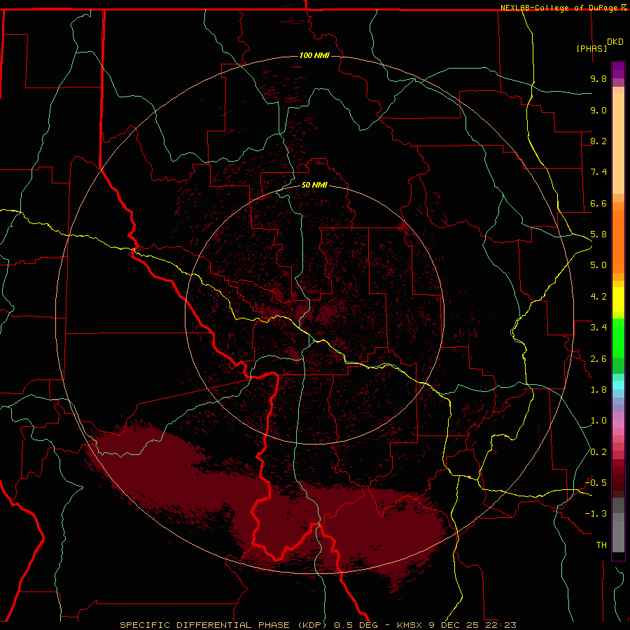Click the TH threshold label
The width and height of the screenshot is (630, 630).
click(x=601, y=545)
